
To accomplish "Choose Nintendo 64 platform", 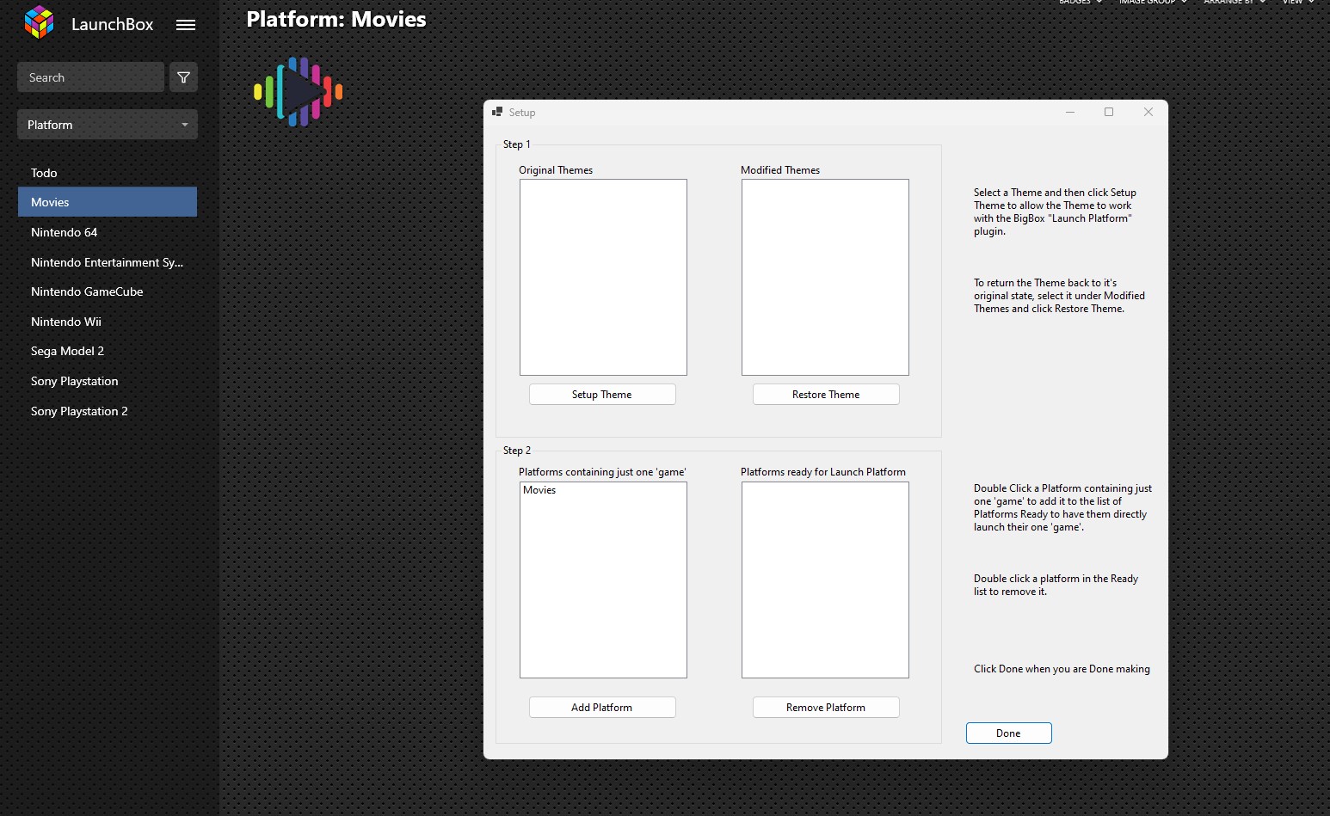I will [x=108, y=232].
